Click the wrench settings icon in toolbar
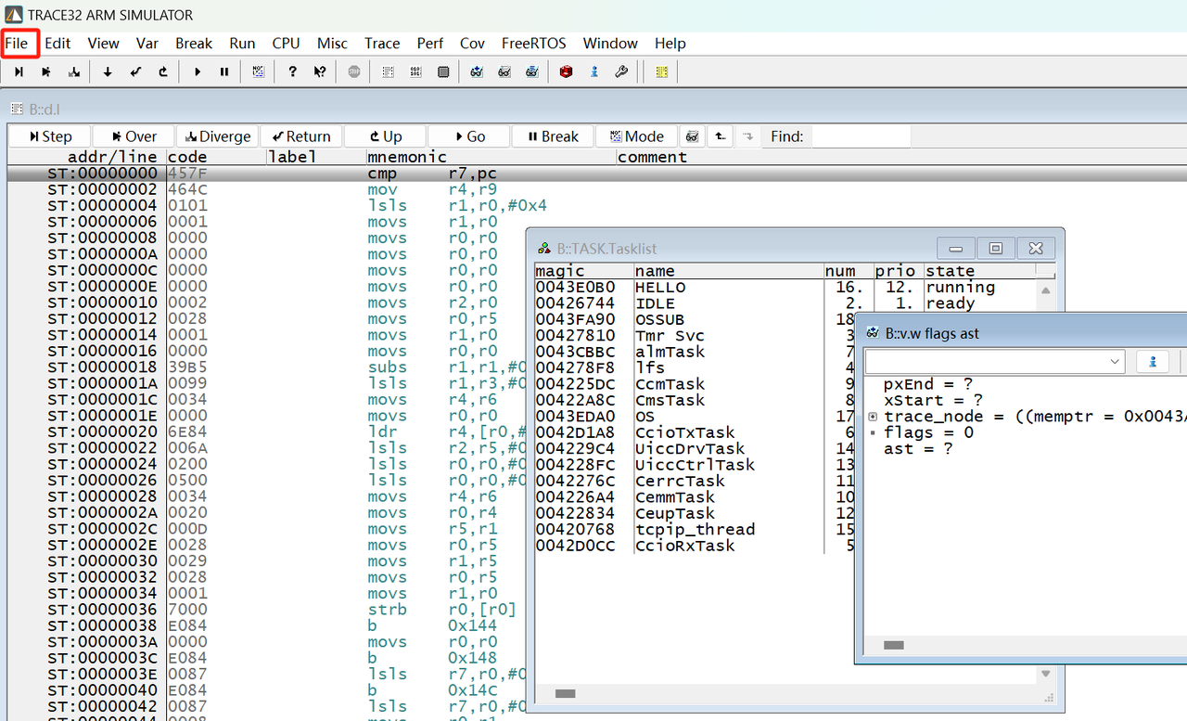 (622, 71)
